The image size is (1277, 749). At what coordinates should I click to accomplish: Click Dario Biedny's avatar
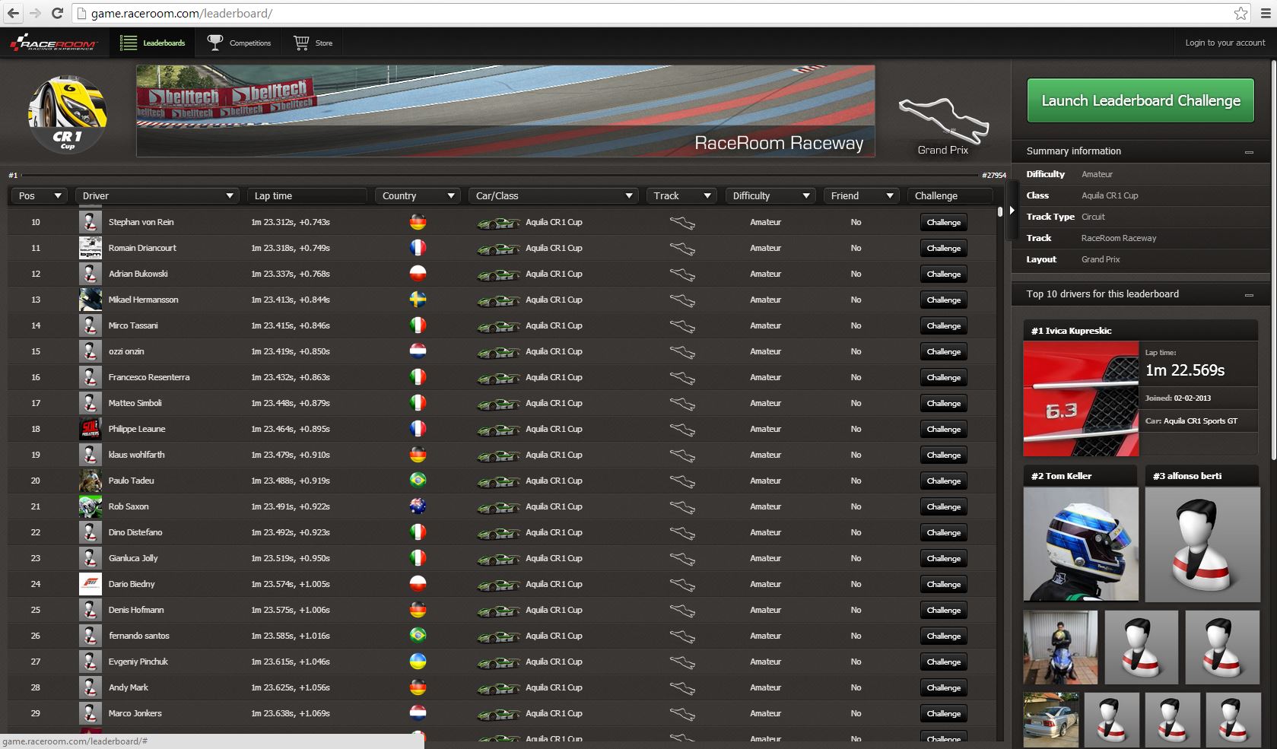coord(91,584)
